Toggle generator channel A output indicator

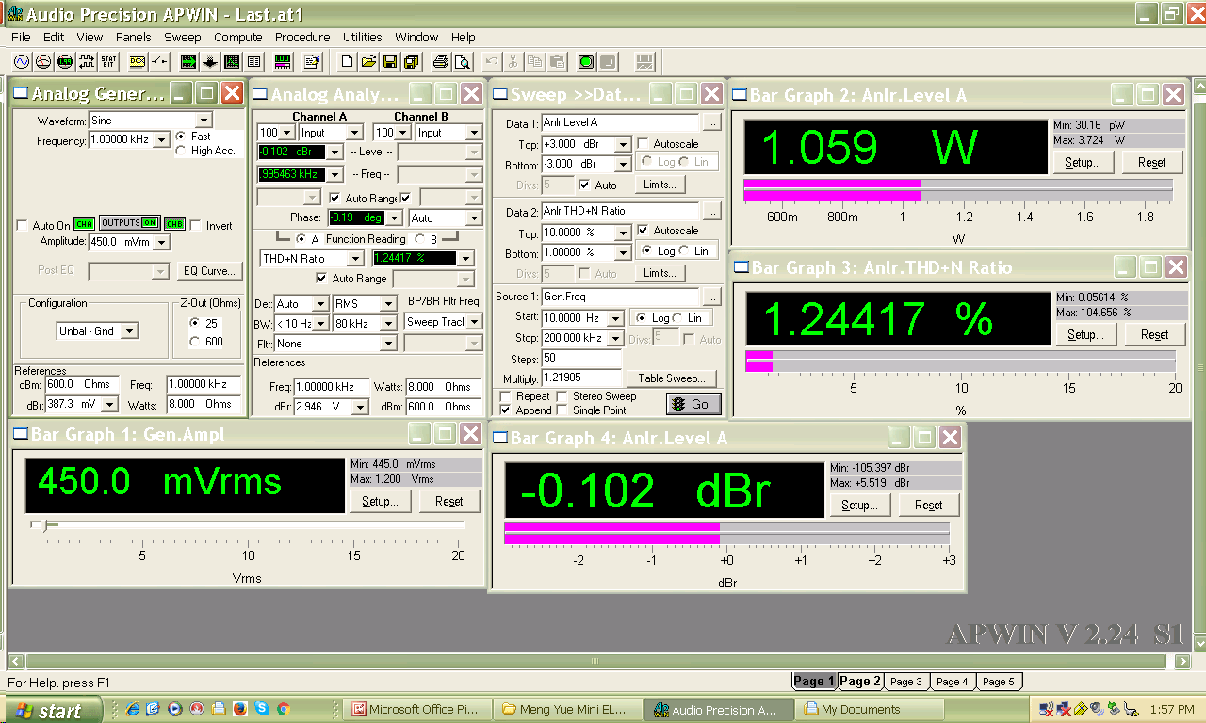85,223
